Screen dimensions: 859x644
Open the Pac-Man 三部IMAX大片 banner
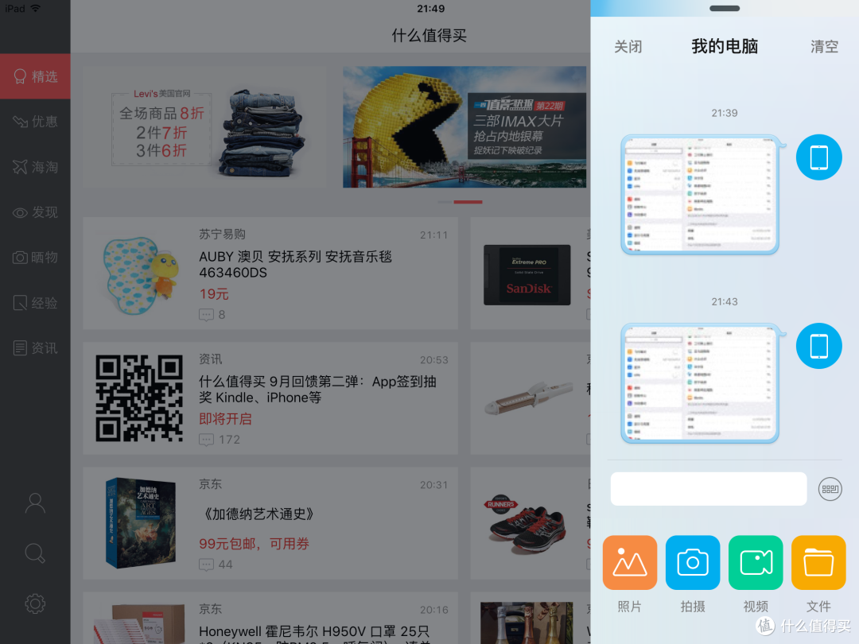(x=464, y=127)
